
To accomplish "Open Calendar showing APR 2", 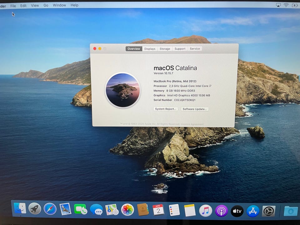I will click(158, 210).
